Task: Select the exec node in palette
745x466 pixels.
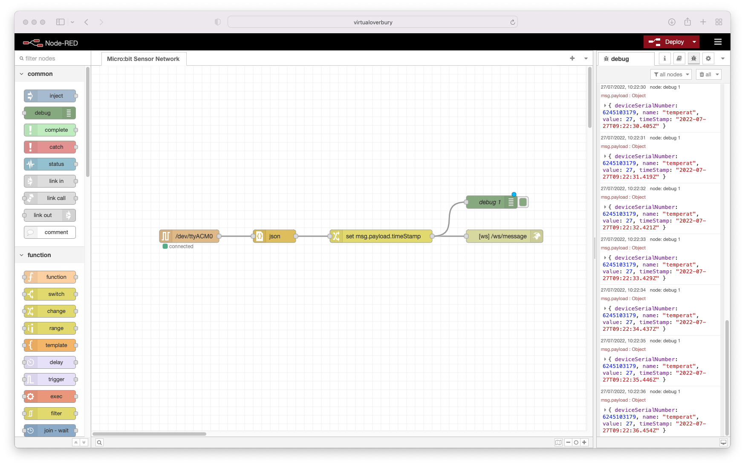Action: (x=50, y=397)
